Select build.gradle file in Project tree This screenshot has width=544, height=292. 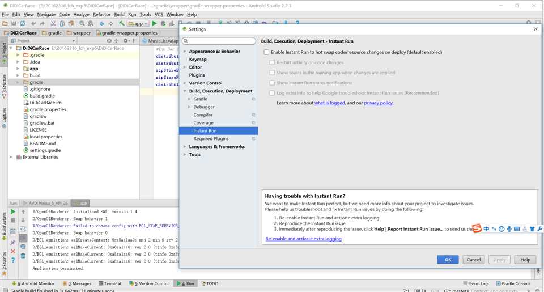pyautogui.click(x=42, y=96)
